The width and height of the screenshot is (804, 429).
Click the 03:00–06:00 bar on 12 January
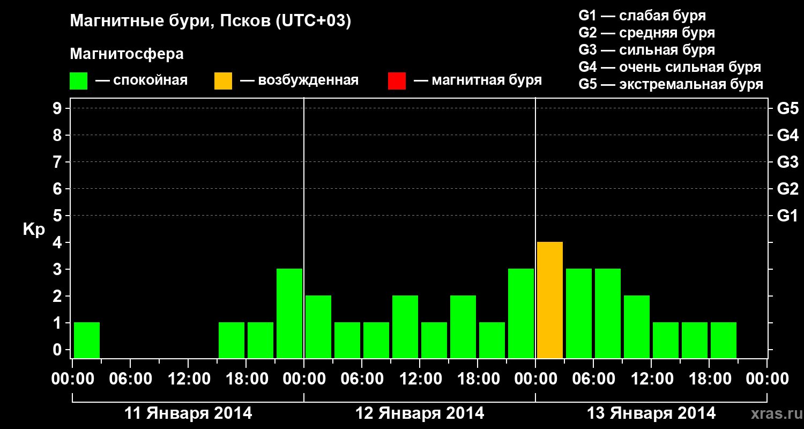pos(347,340)
